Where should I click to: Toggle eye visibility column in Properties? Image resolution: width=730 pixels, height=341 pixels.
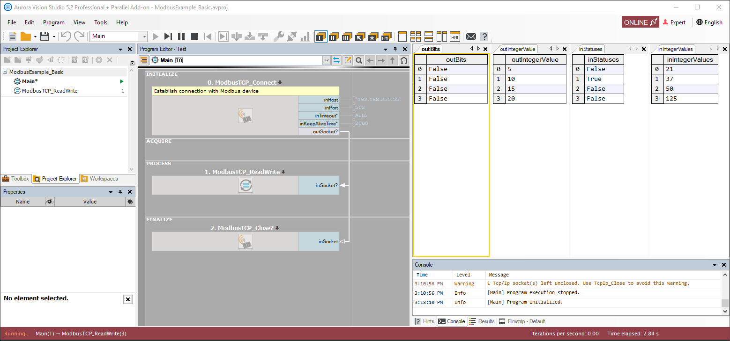pos(50,202)
